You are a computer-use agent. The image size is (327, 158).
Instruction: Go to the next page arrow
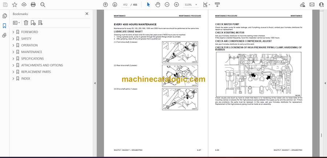115,5
